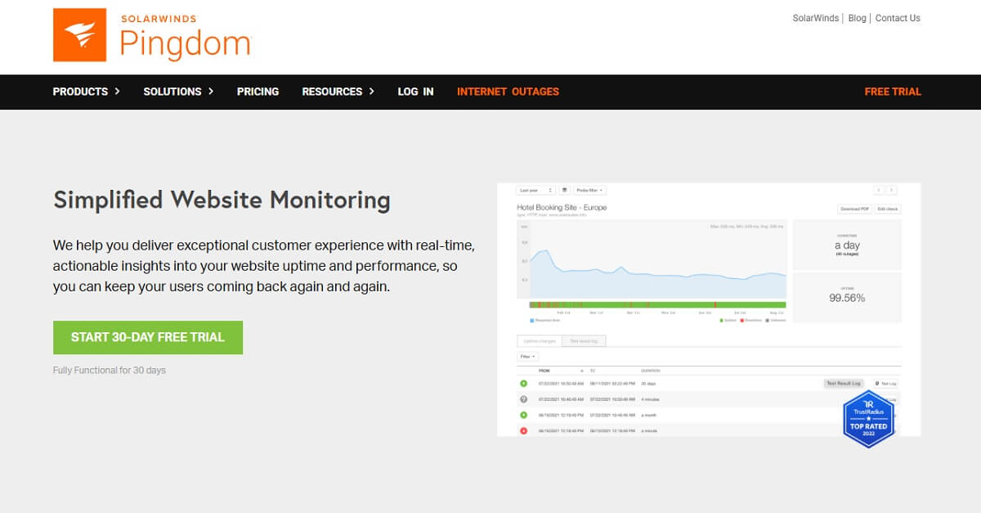Open the Probe filter dropdown
The height and width of the screenshot is (513, 981).
tap(589, 190)
